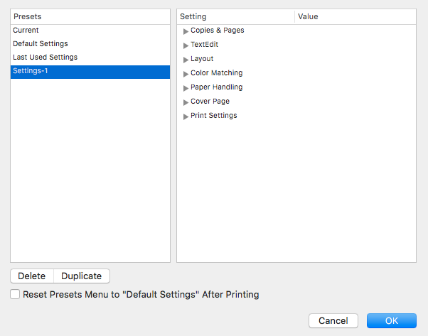The width and height of the screenshot is (428, 336).
Task: Cancel the presets dialog
Action: click(x=333, y=321)
